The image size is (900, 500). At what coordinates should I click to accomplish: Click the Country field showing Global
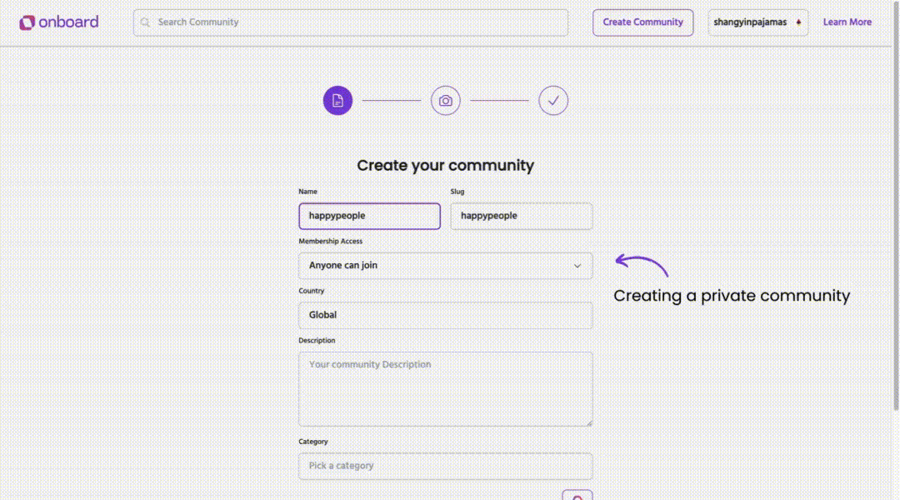445,315
